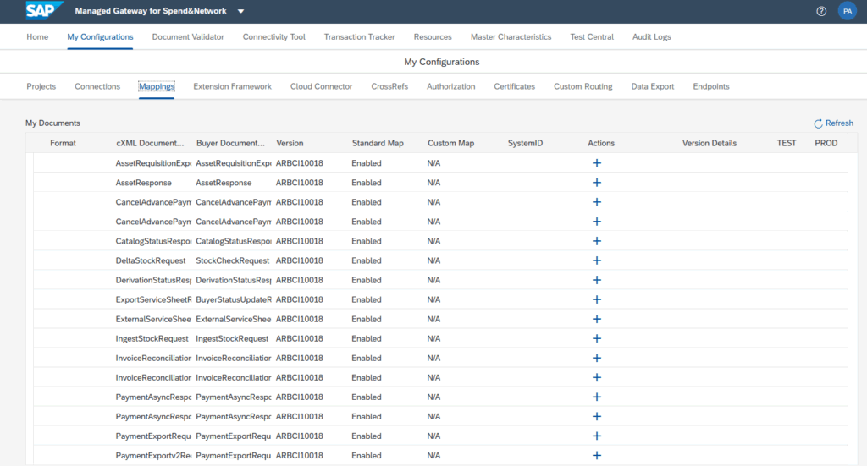
Task: Go to the Home menu item
Action: coord(37,37)
